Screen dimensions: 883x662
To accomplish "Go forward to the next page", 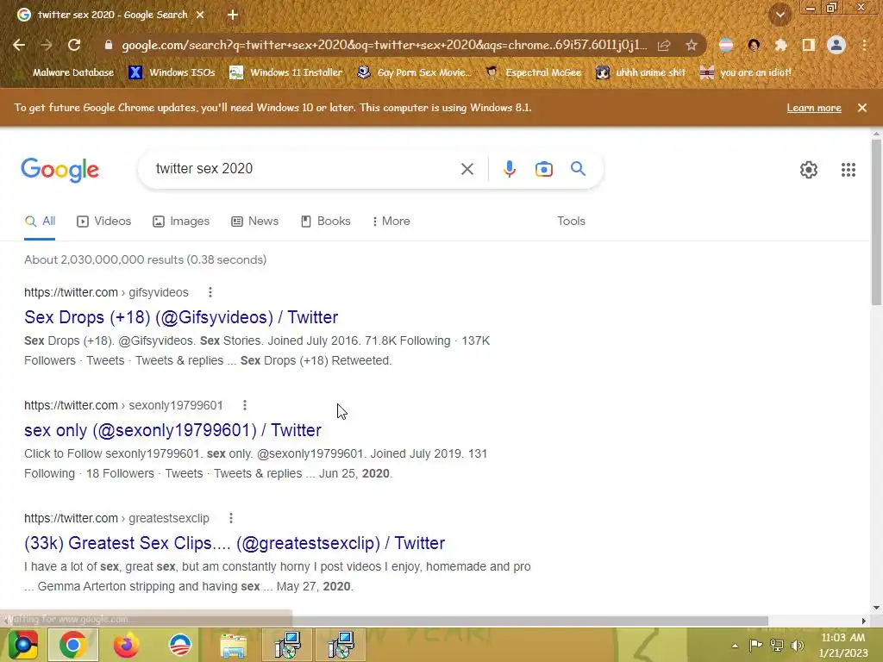I will point(47,45).
